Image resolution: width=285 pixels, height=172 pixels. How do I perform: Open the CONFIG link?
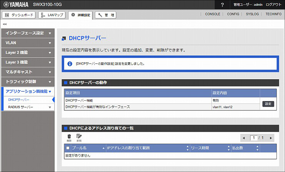(233, 14)
